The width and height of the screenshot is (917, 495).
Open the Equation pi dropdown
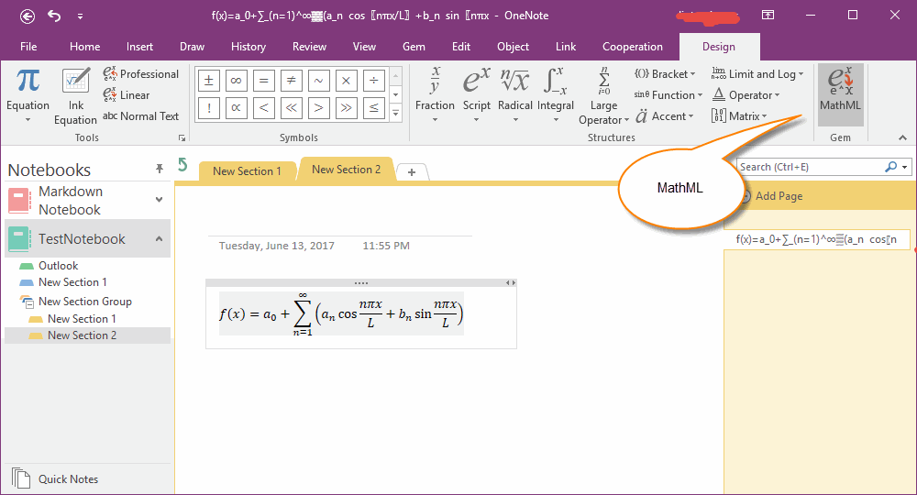[x=28, y=94]
